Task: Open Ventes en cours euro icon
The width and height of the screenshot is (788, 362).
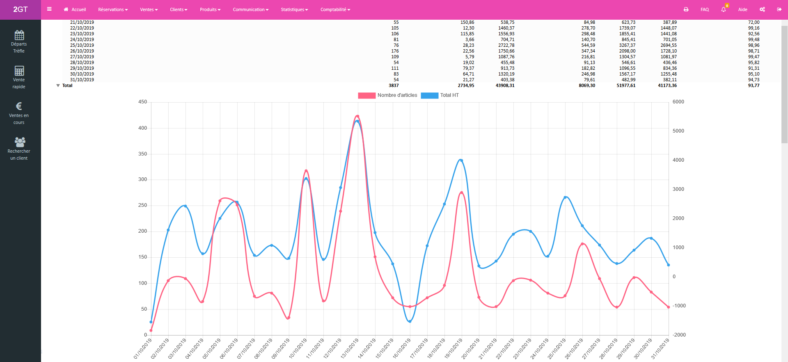Action: tap(19, 106)
